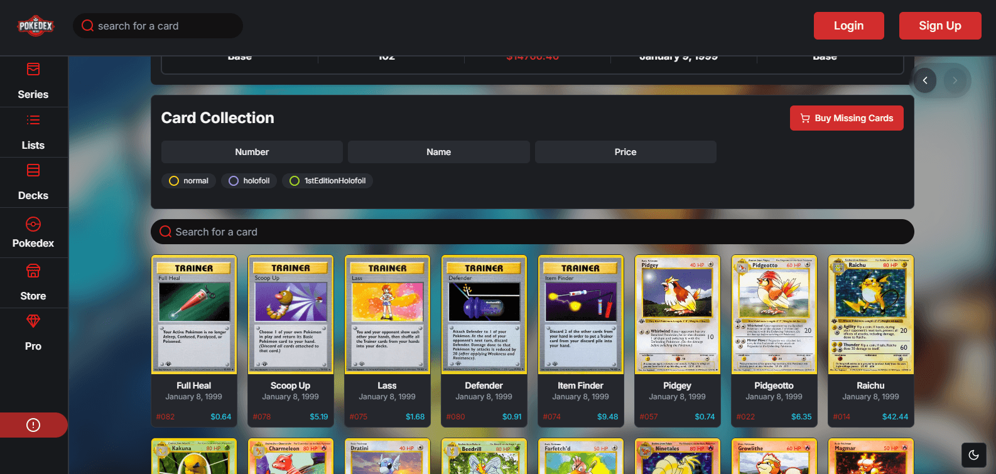Open the Charmeleon card in second row
The image size is (996, 474).
pyautogui.click(x=291, y=456)
